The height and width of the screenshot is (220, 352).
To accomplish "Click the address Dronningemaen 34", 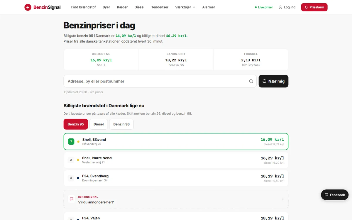I will tap(95, 180).
